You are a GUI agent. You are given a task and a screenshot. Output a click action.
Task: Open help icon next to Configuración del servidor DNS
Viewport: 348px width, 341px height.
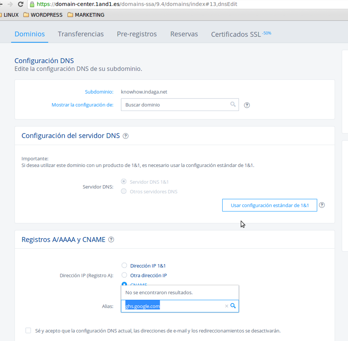point(126,136)
